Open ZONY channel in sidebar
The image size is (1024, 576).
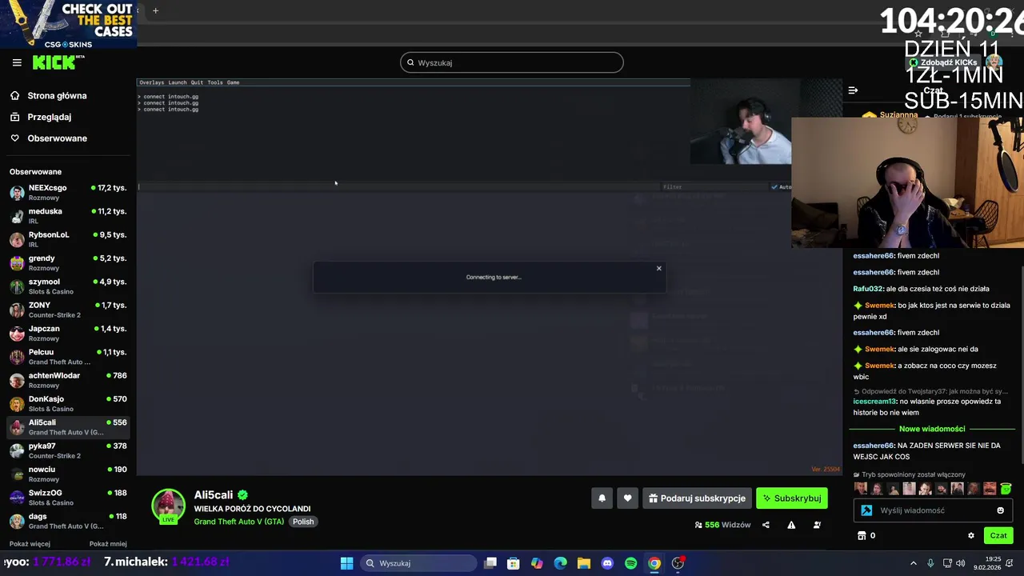point(68,310)
